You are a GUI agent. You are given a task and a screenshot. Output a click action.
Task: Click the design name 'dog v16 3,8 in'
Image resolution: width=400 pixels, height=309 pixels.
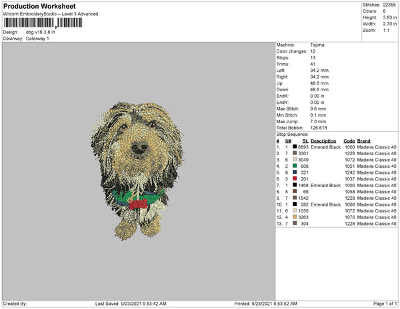pos(41,33)
